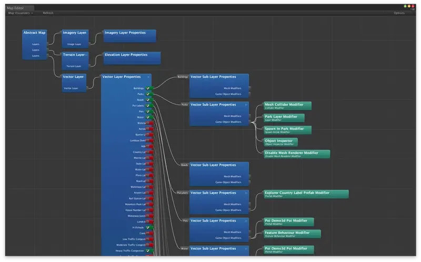
Task: Click the Terrain Layer output port
Action: click(x=89, y=66)
